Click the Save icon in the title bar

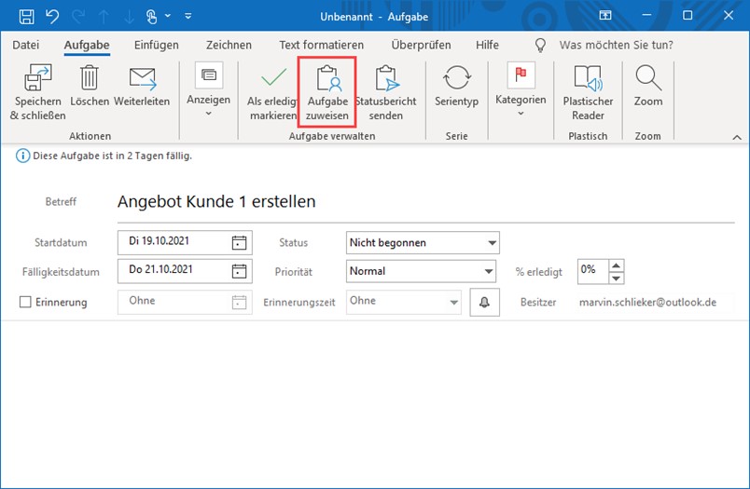click(26, 16)
